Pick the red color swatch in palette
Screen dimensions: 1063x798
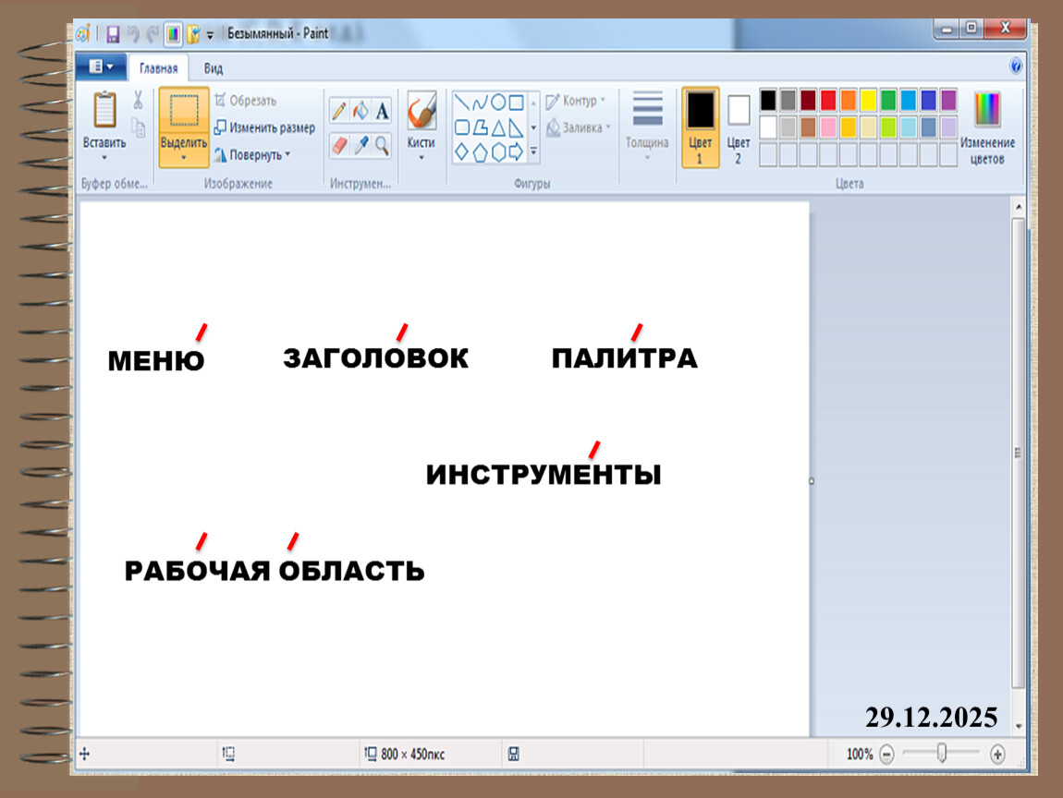pyautogui.click(x=827, y=100)
